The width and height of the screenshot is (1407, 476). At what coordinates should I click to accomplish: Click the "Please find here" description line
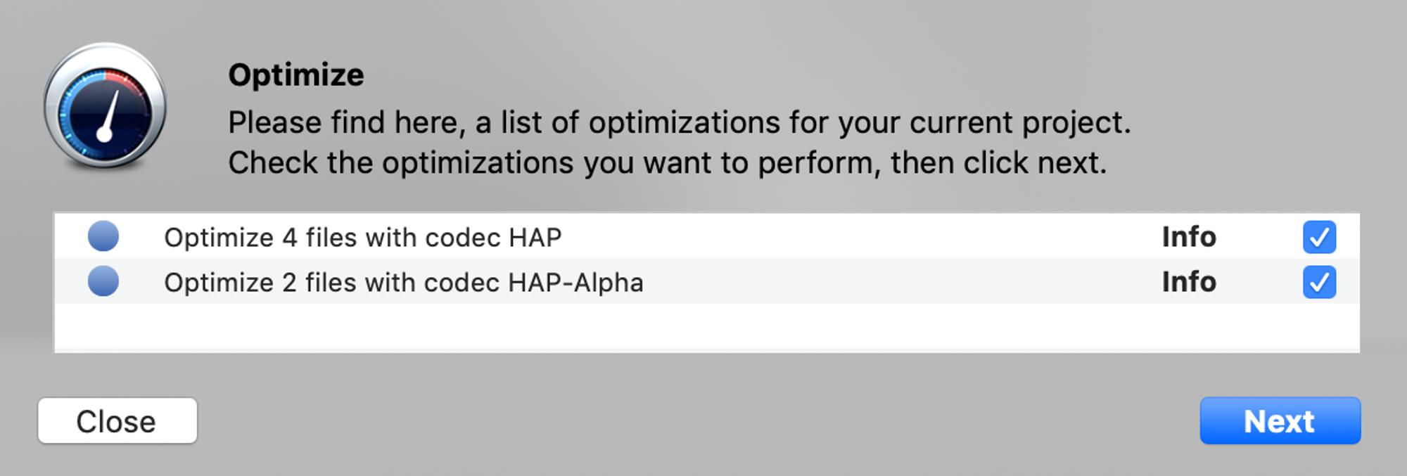pos(679,123)
